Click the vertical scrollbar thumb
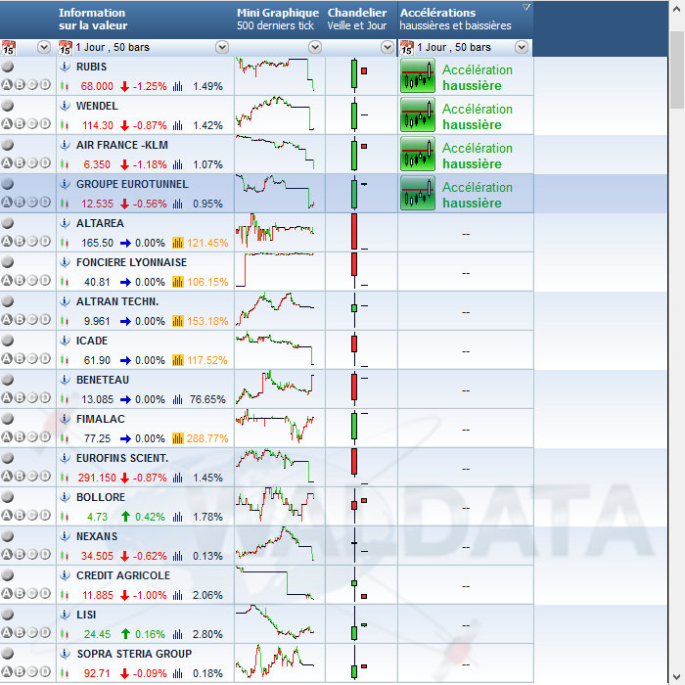This screenshot has height=685, width=685. tap(676, 69)
